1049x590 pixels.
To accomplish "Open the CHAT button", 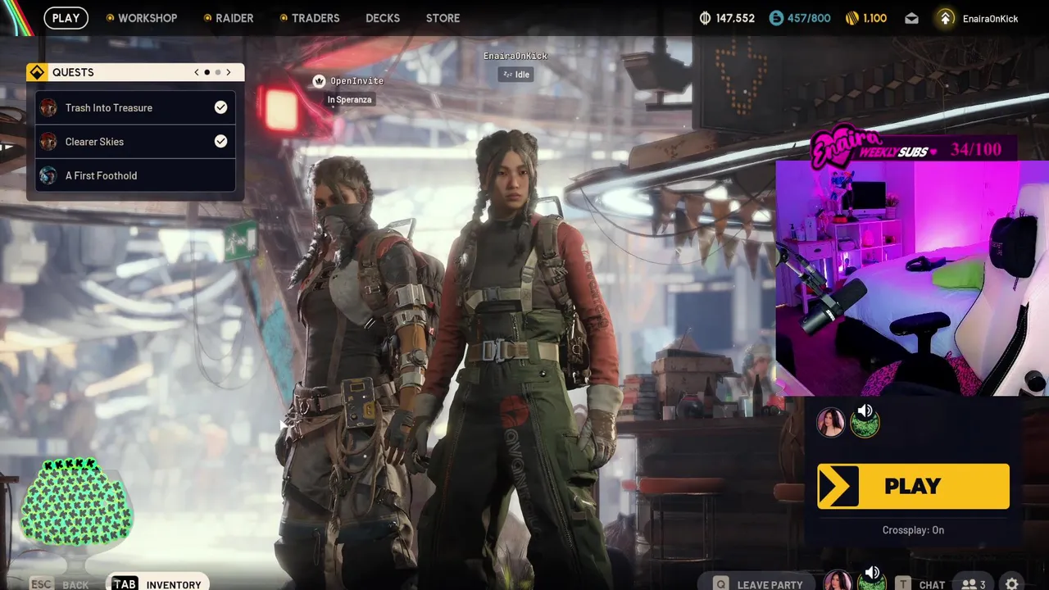I will tap(921, 584).
